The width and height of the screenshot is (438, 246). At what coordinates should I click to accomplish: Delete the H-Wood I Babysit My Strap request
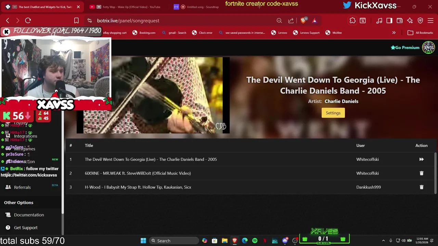pos(421,187)
